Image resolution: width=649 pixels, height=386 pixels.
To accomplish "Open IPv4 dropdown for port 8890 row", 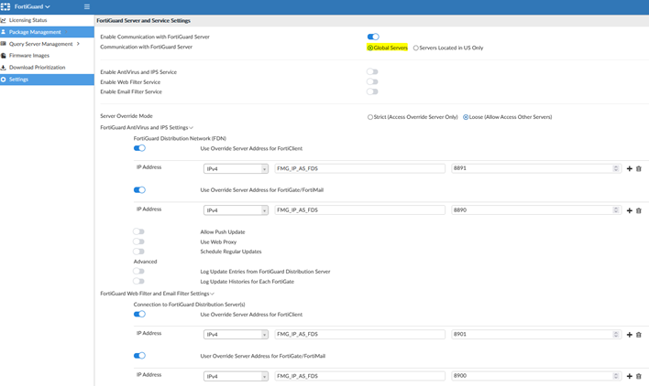I will pyautogui.click(x=236, y=210).
